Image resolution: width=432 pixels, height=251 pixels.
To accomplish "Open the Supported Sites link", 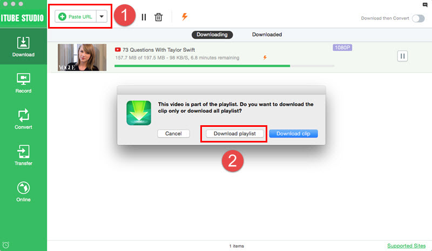I will [407, 246].
